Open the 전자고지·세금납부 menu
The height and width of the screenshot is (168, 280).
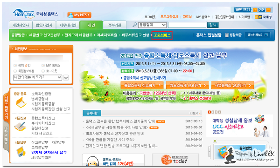coord(78,35)
